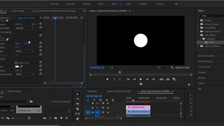The image size is (224, 126).
Task: Click New Item in Project panel
Action: click(x=61, y=118)
